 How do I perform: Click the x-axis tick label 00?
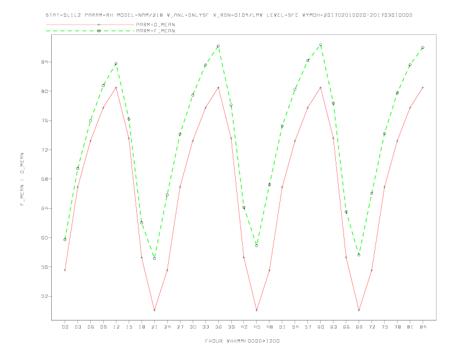65,327
